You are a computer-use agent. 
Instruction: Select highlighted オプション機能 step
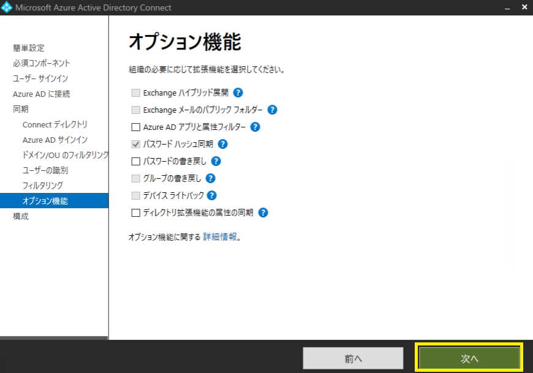tap(55, 201)
